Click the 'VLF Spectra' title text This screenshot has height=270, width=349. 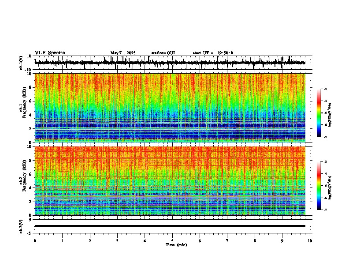(50, 53)
